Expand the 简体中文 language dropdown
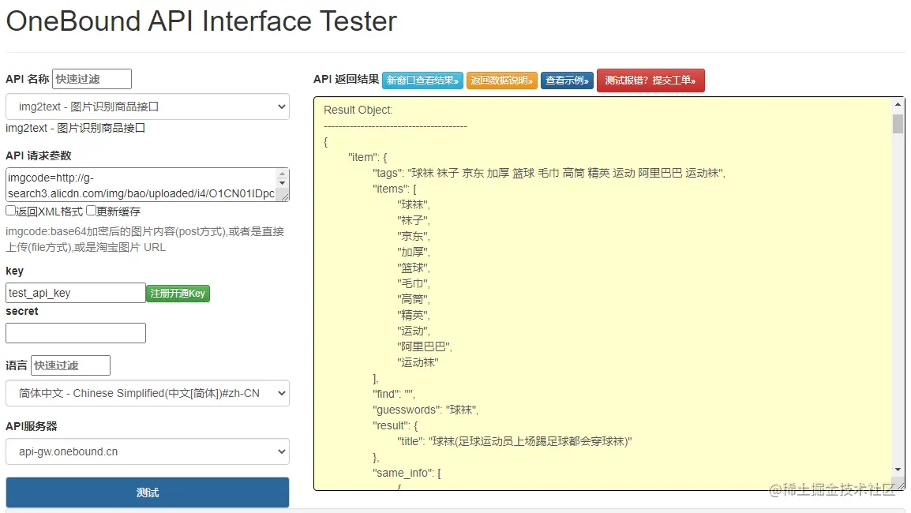Image resolution: width=911 pixels, height=513 pixels. point(148,393)
